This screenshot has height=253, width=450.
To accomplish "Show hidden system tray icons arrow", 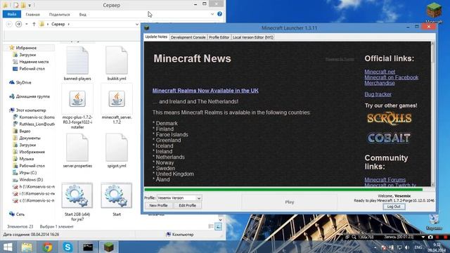I will click(375, 247).
